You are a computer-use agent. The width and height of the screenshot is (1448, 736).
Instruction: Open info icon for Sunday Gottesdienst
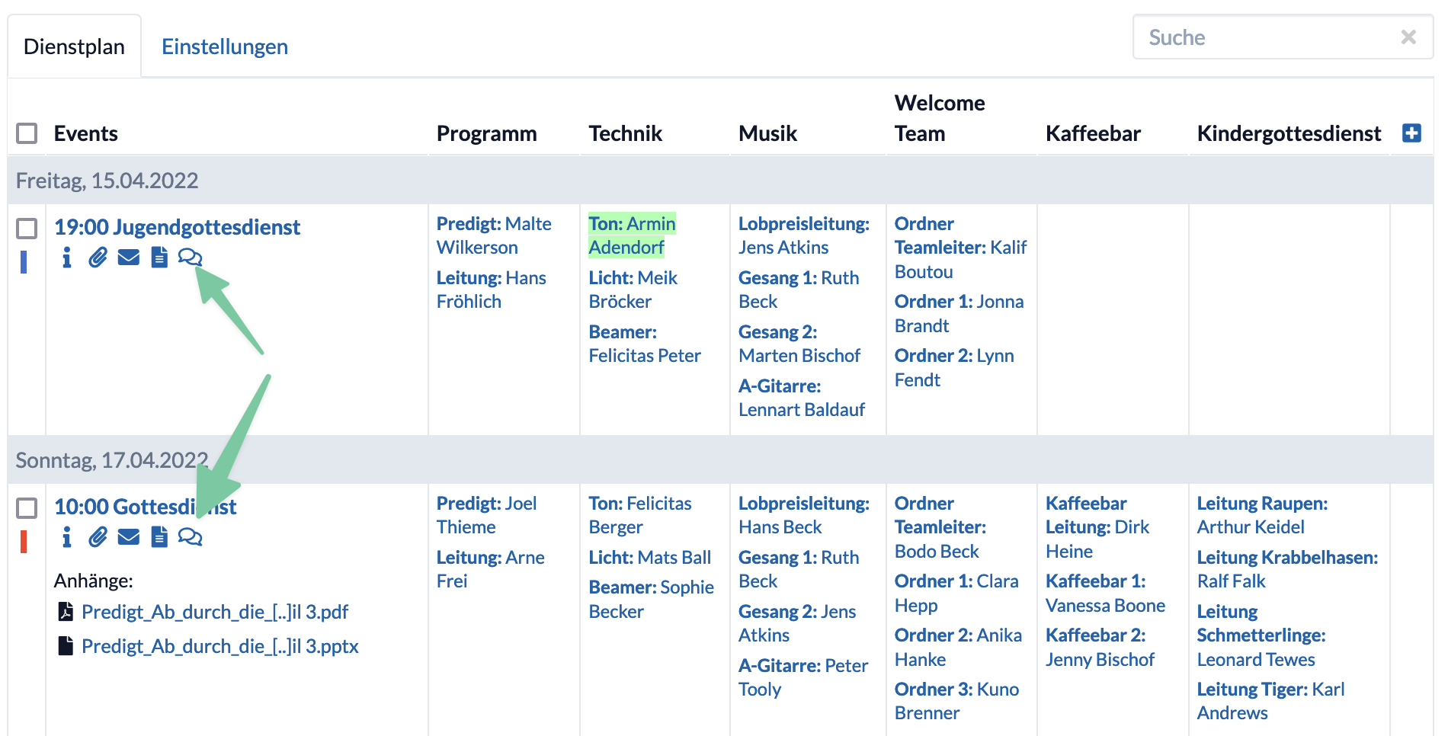pyautogui.click(x=67, y=537)
